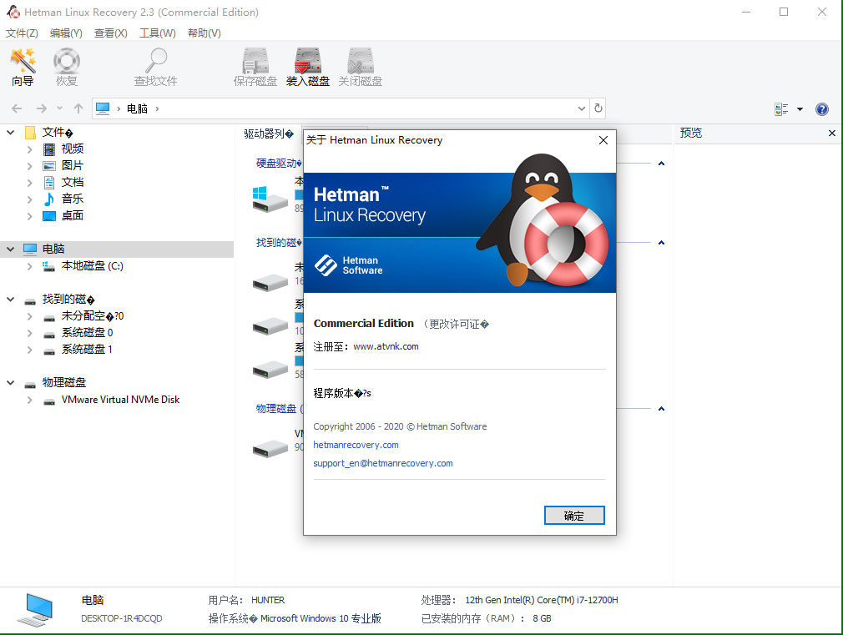
Task: Change view mode icon in toolbar
Action: [x=781, y=109]
